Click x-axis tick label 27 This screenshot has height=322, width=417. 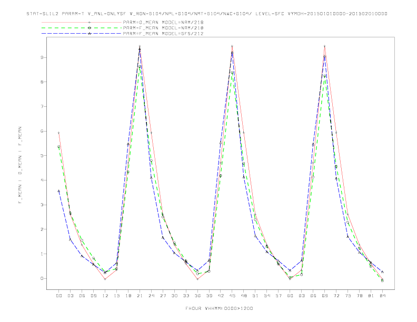[x=163, y=296]
